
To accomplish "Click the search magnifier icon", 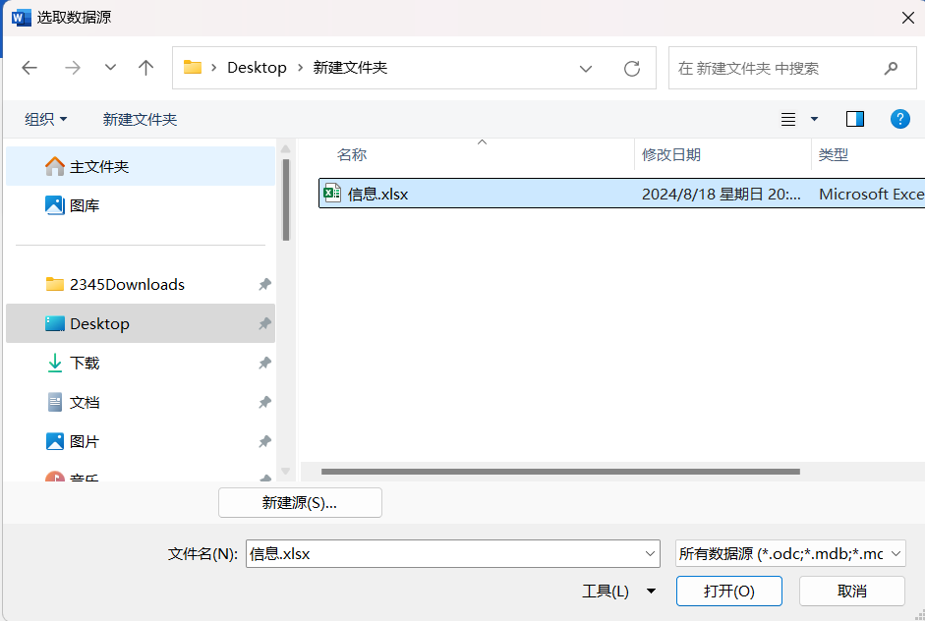I will tap(891, 69).
